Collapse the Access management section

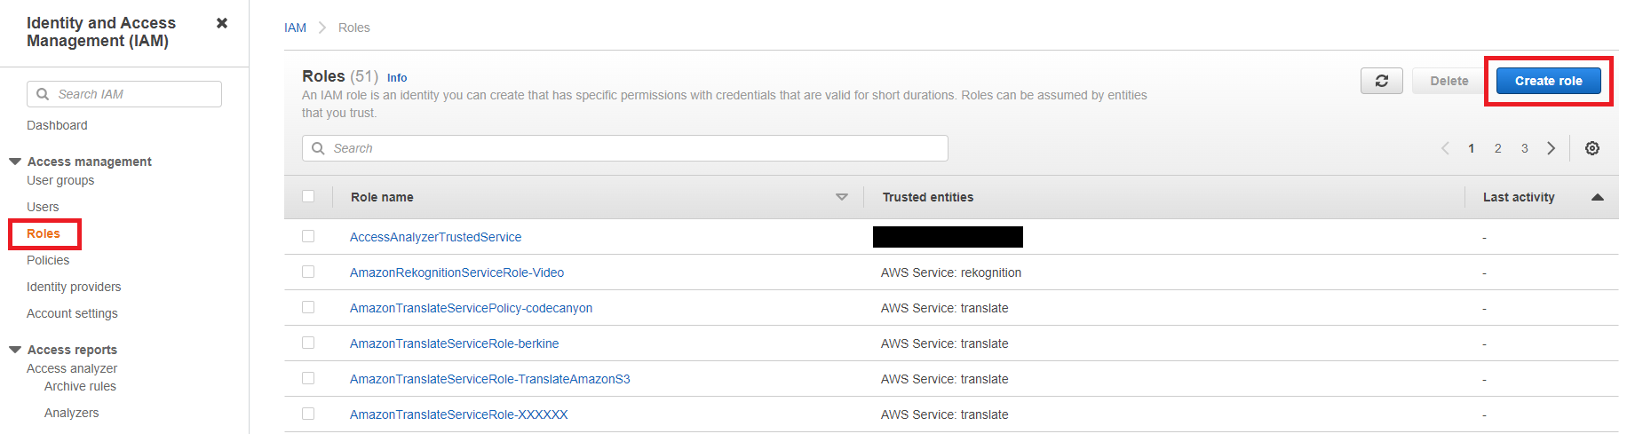click(x=15, y=162)
